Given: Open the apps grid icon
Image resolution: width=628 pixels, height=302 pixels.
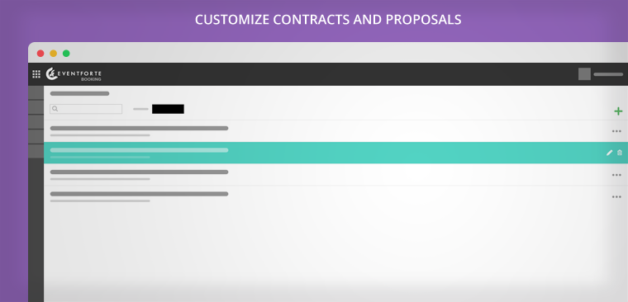Looking at the screenshot, I should click(x=36, y=74).
